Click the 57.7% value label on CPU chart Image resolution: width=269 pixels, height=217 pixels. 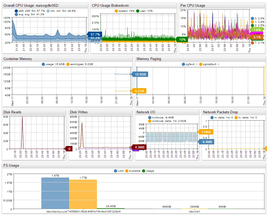(x=95, y=35)
